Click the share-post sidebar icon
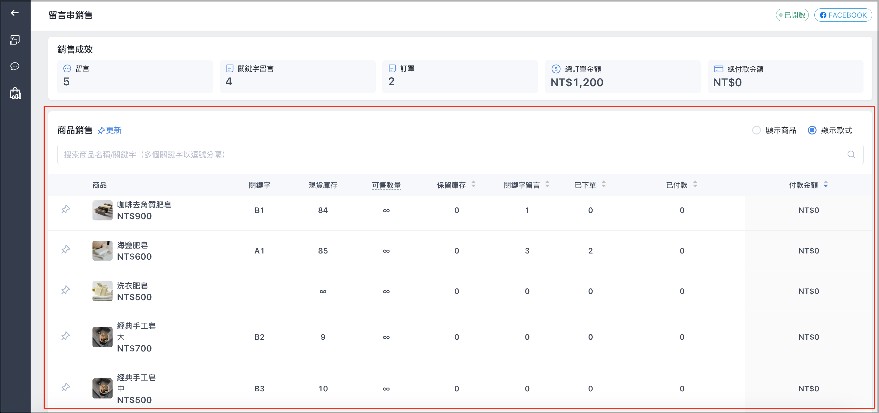Image resolution: width=879 pixels, height=413 pixels. point(15,40)
